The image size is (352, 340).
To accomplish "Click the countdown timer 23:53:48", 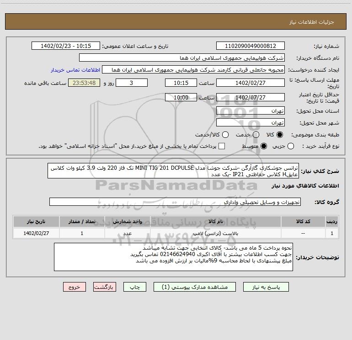I will 84,83.
